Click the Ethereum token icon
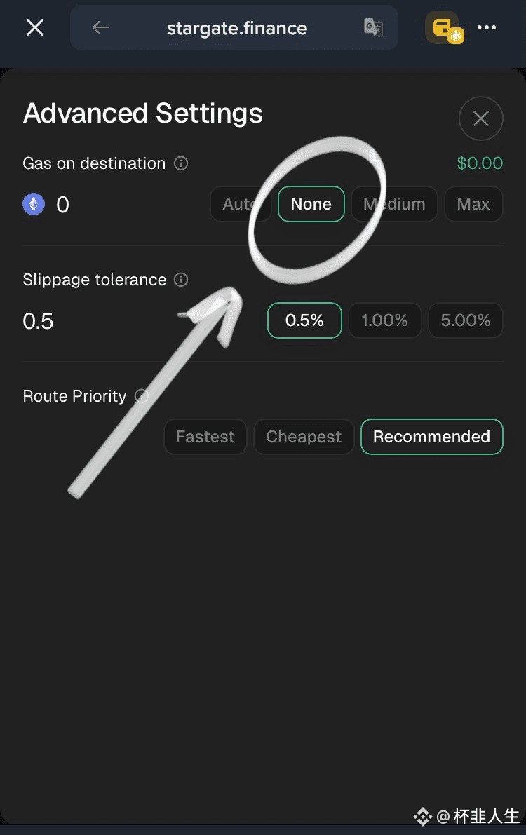This screenshot has height=835, width=526. click(x=34, y=204)
